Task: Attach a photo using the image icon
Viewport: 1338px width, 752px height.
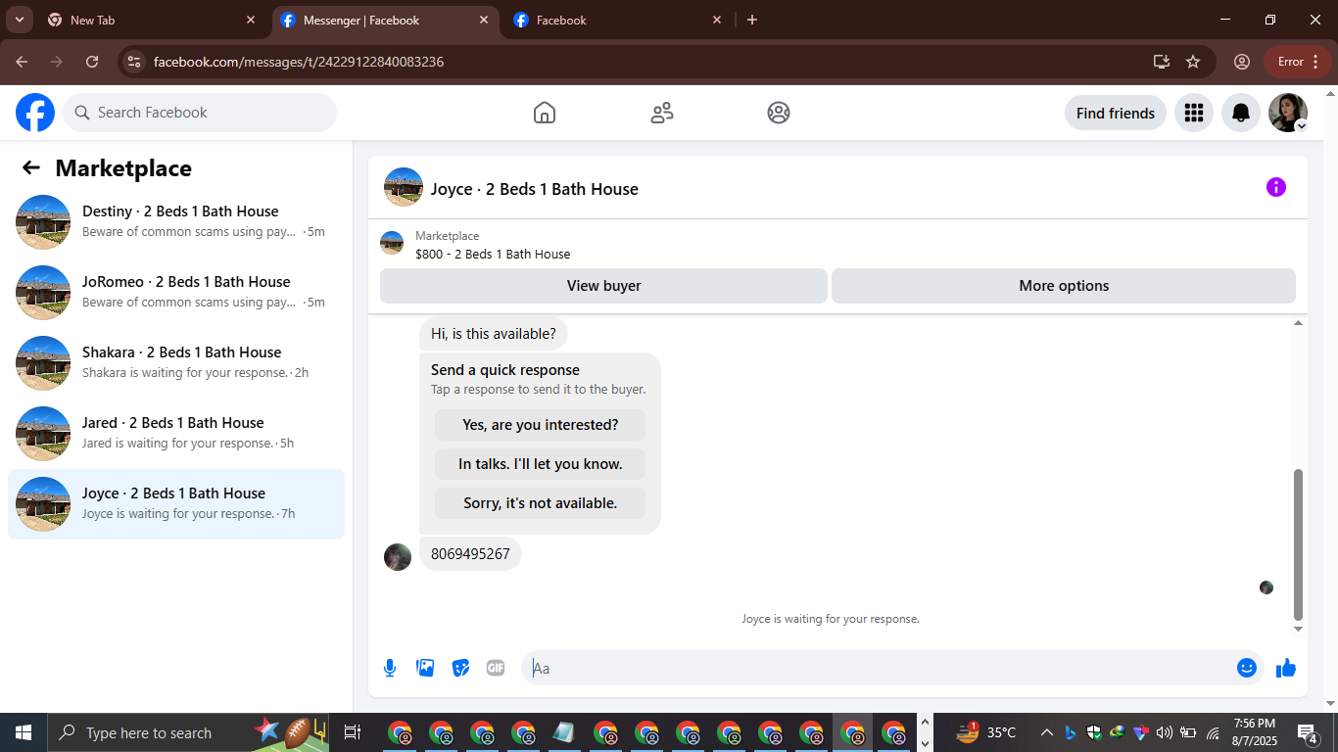Action: [x=425, y=668]
